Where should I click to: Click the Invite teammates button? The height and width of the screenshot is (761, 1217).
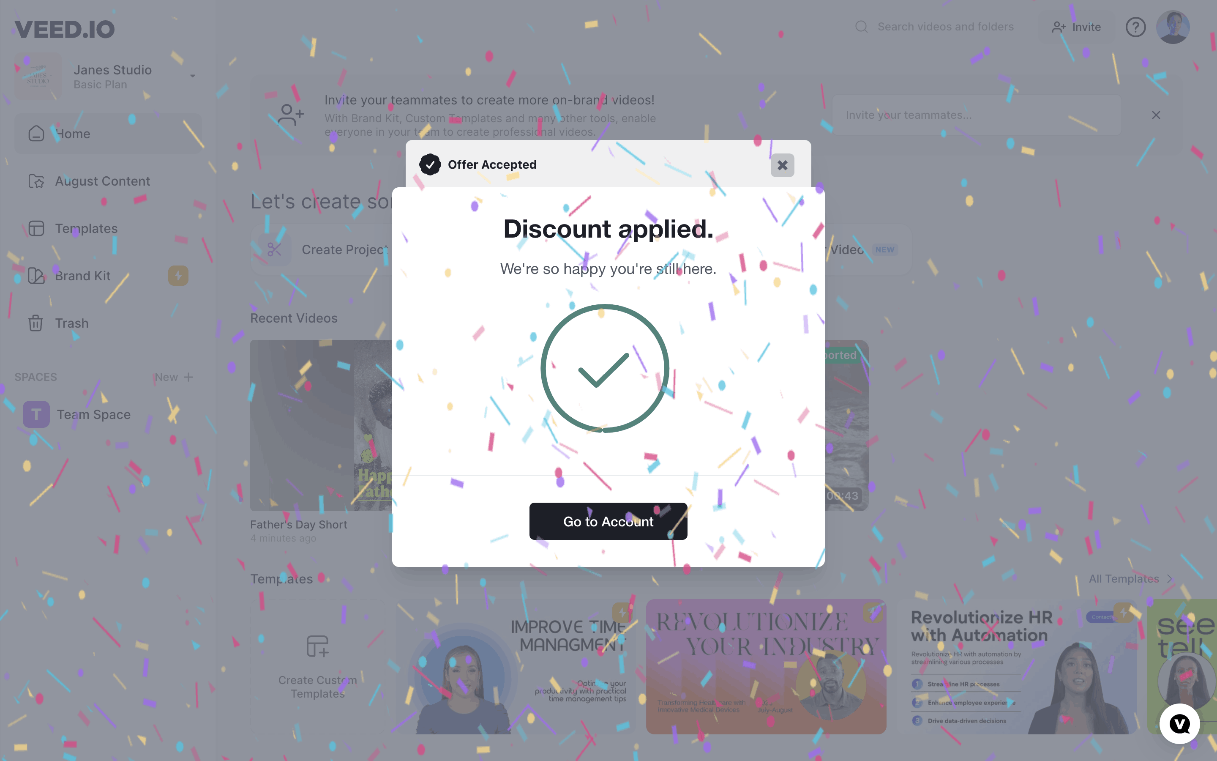click(x=1077, y=27)
